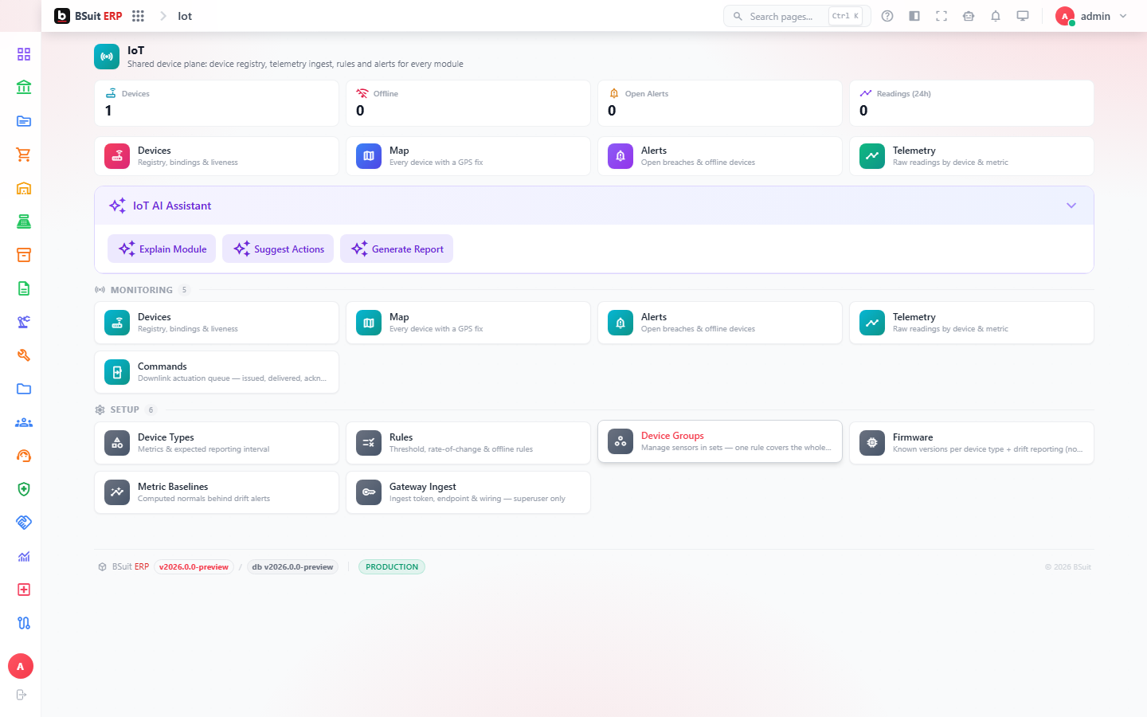Open the Gateway Ingest card
The image size is (1147, 717).
[468, 492]
